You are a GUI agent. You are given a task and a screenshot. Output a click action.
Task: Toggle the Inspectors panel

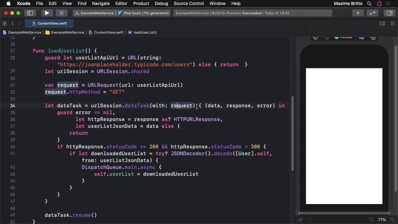tap(390, 13)
